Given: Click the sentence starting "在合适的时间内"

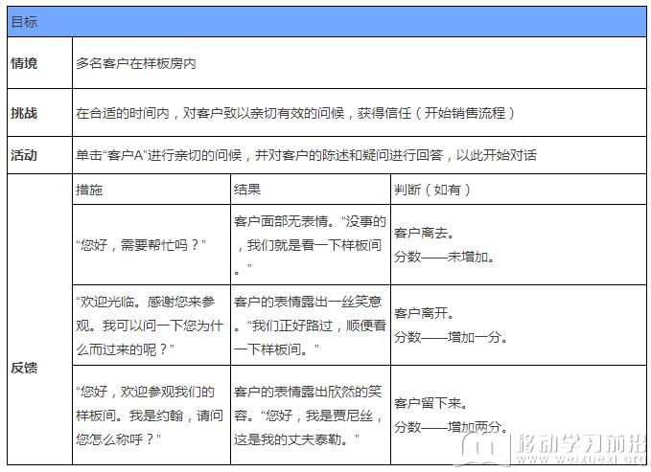Looking at the screenshot, I should tap(295, 113).
